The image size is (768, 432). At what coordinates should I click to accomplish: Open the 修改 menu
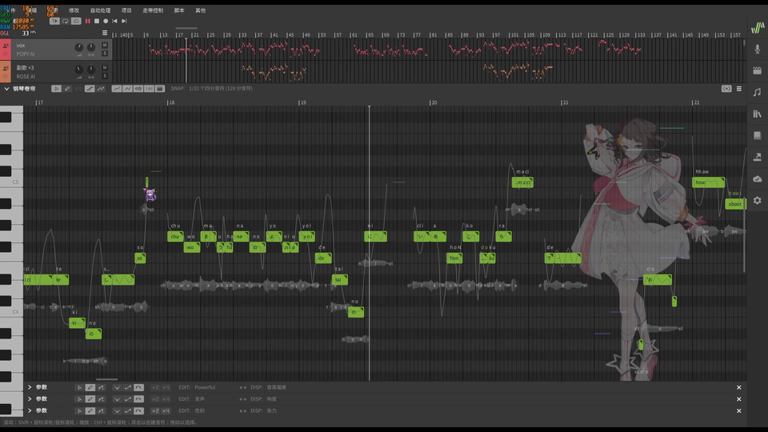74,10
